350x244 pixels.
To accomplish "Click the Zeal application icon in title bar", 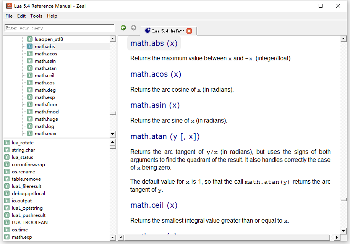I will coord(9,6).
